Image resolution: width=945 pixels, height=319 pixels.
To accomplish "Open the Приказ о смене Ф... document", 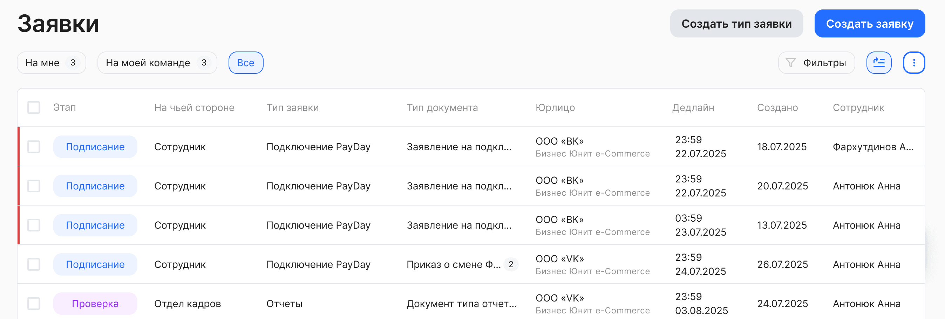I will point(454,264).
